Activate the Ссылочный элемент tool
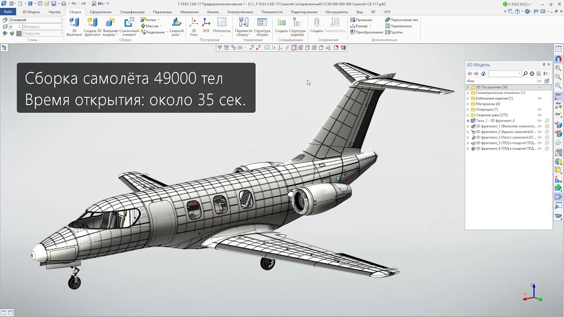 click(129, 26)
